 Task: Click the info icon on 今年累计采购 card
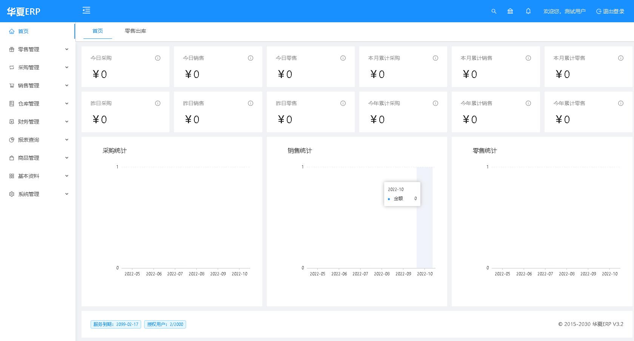pyautogui.click(x=435, y=103)
